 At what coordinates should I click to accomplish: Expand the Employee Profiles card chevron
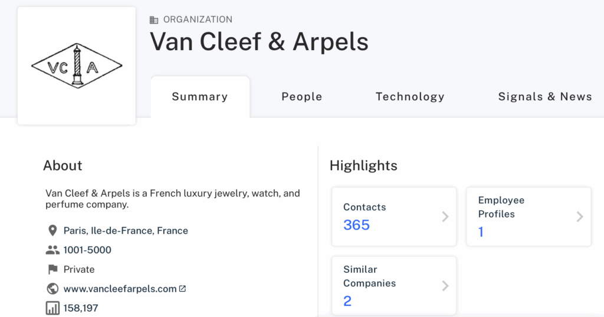[580, 217]
